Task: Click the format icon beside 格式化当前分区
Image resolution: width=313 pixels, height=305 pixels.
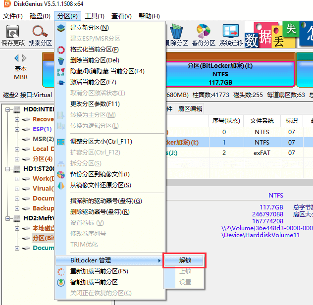Action: (61, 50)
